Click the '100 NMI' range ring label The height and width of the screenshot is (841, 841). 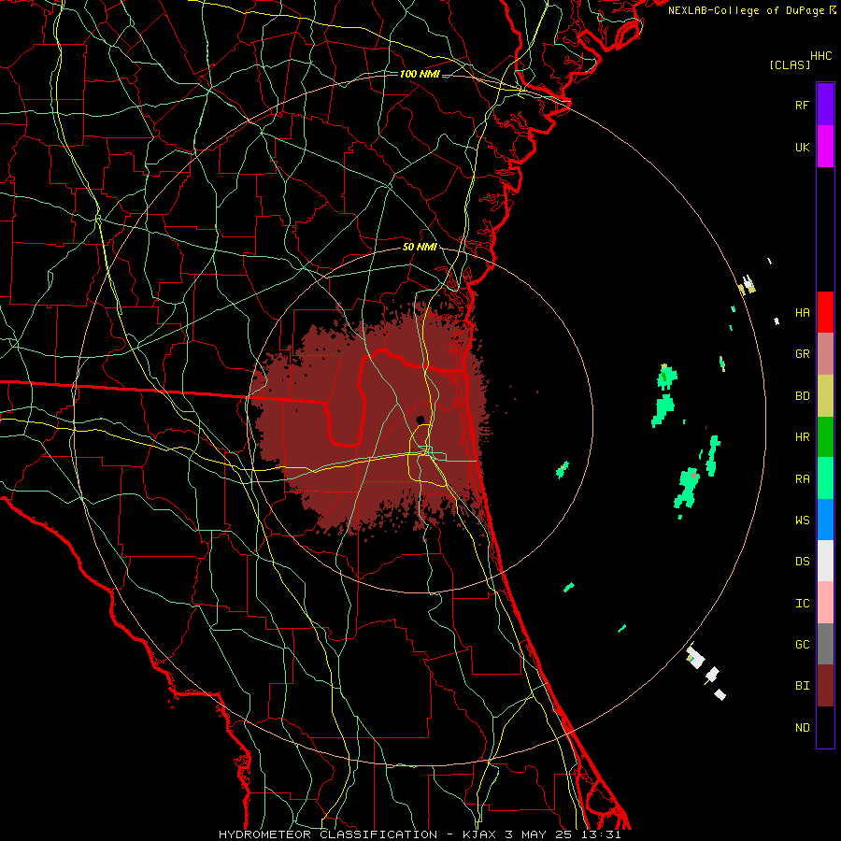coord(420,74)
